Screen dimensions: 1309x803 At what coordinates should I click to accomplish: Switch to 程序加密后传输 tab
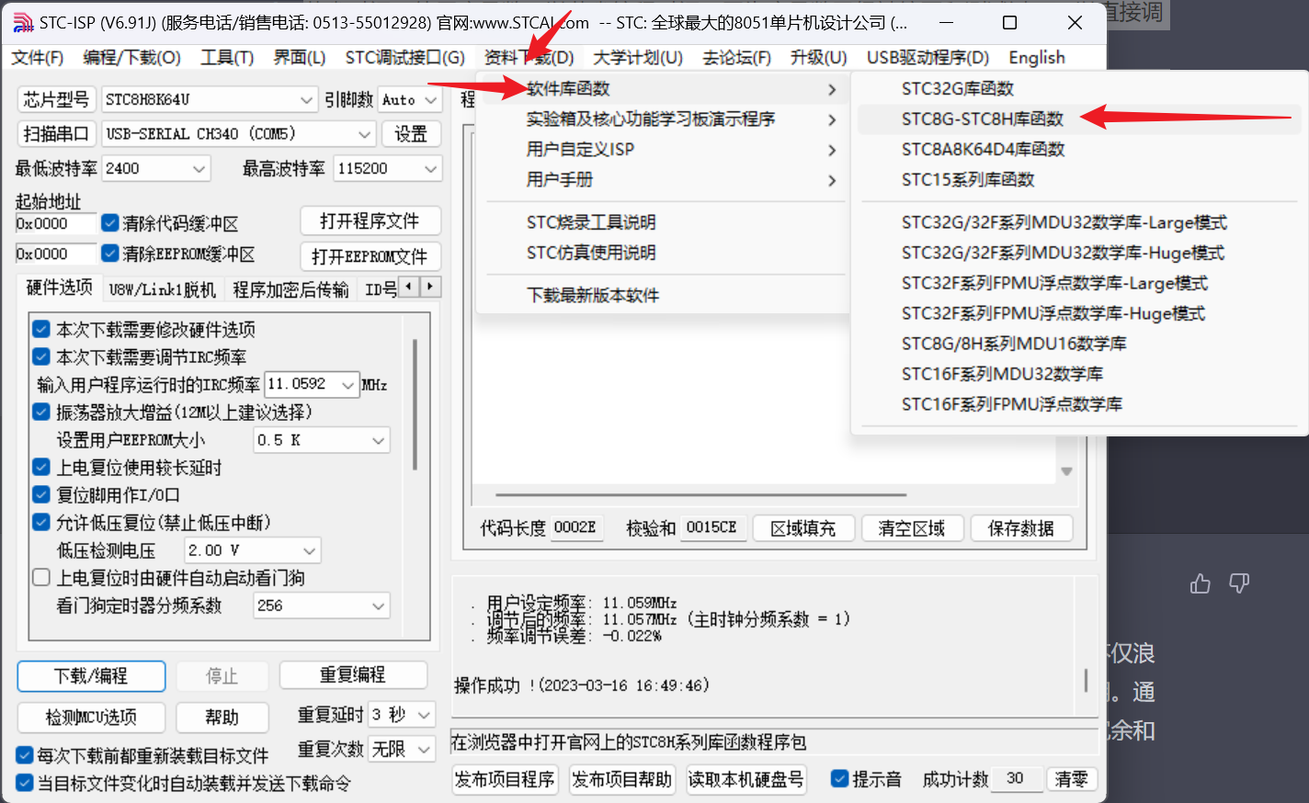(x=290, y=289)
